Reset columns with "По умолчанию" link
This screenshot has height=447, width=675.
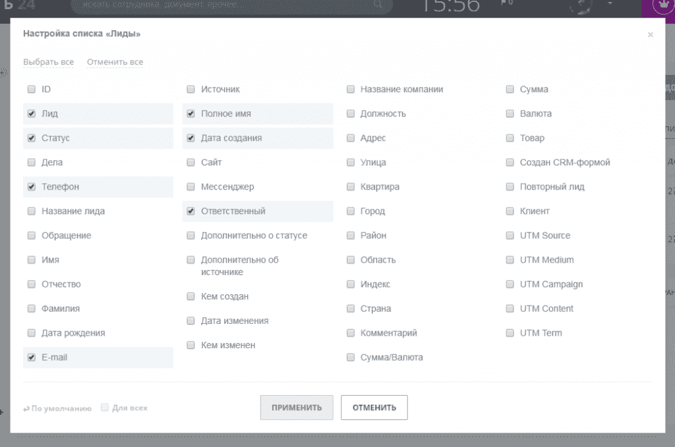(57, 408)
